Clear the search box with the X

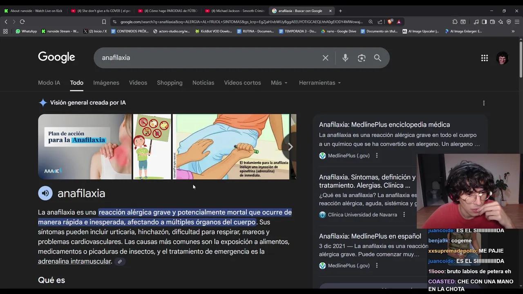325,58
